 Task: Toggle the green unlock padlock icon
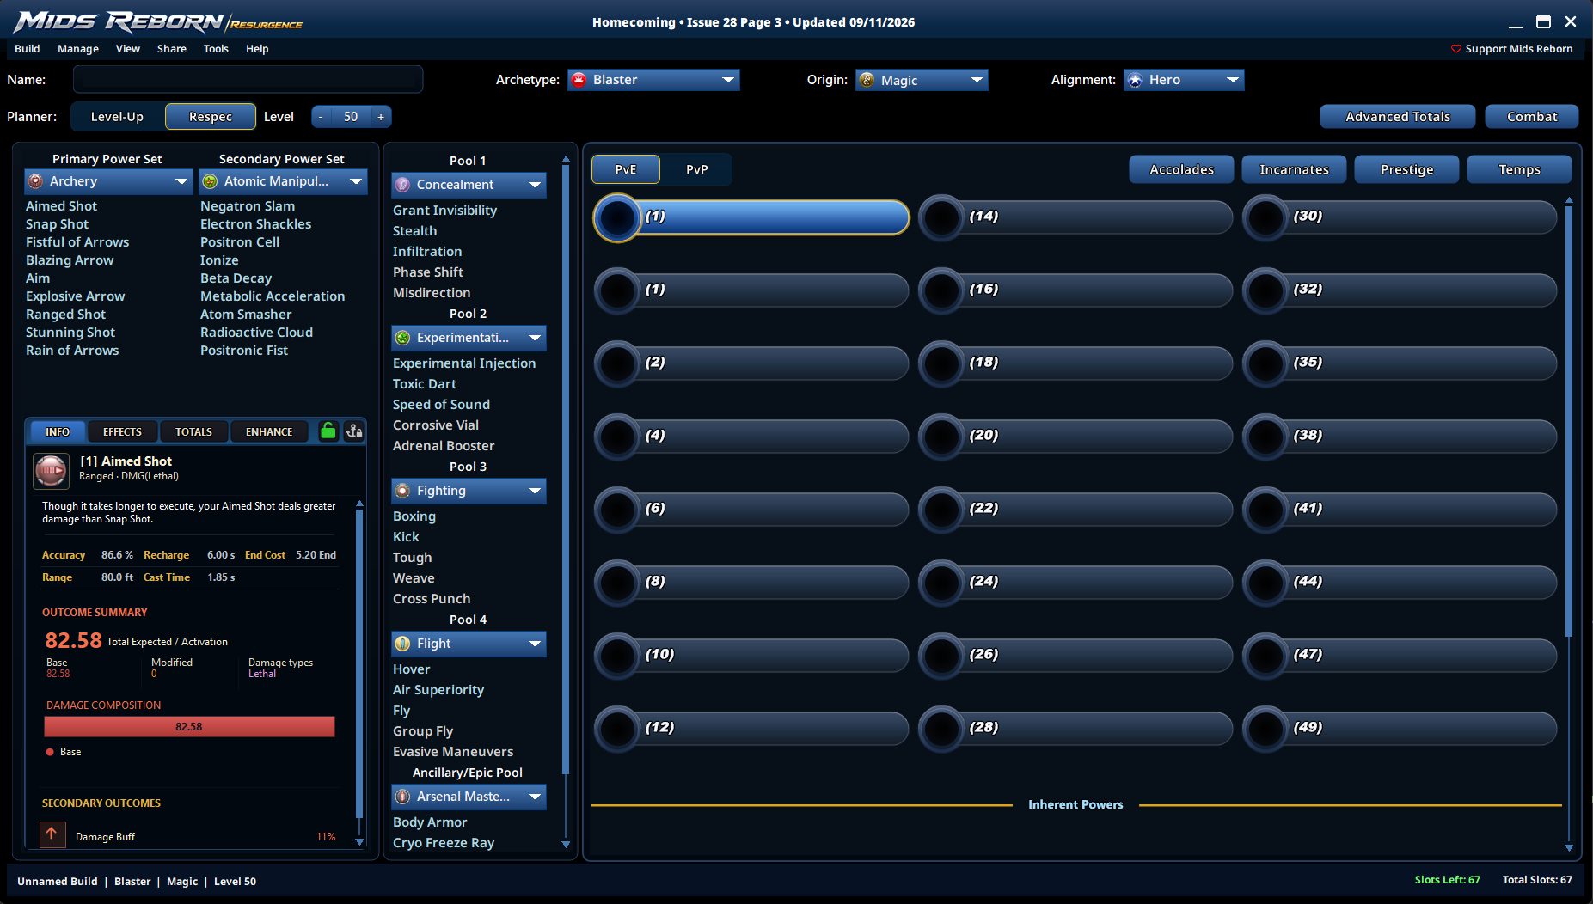(x=328, y=431)
